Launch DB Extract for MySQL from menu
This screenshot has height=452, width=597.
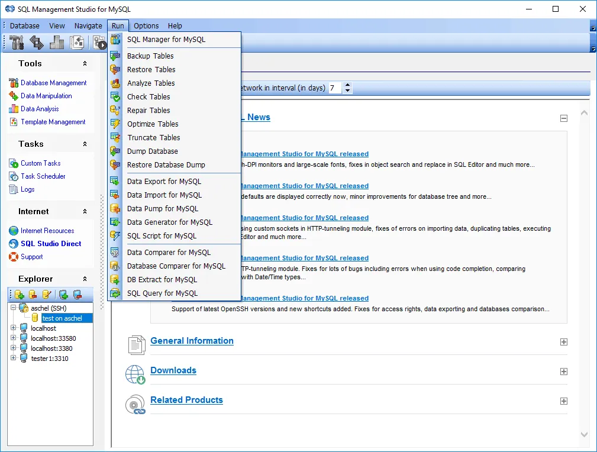(x=175, y=280)
